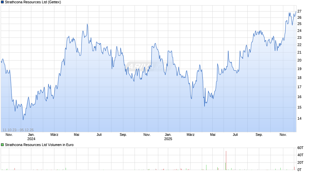Screen dimensions: 310x173
Task: Click the price axis label 22
Action: point(299,45)
